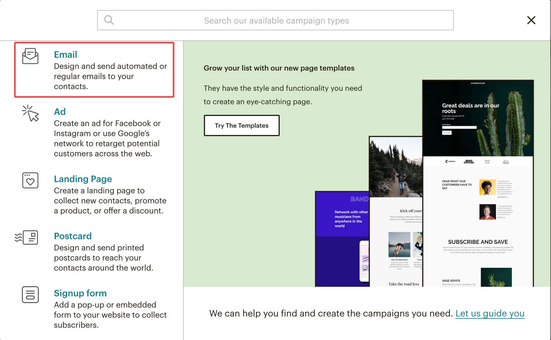The image size is (551, 340).
Task: Click the Email envelope icon
Action: tap(30, 56)
